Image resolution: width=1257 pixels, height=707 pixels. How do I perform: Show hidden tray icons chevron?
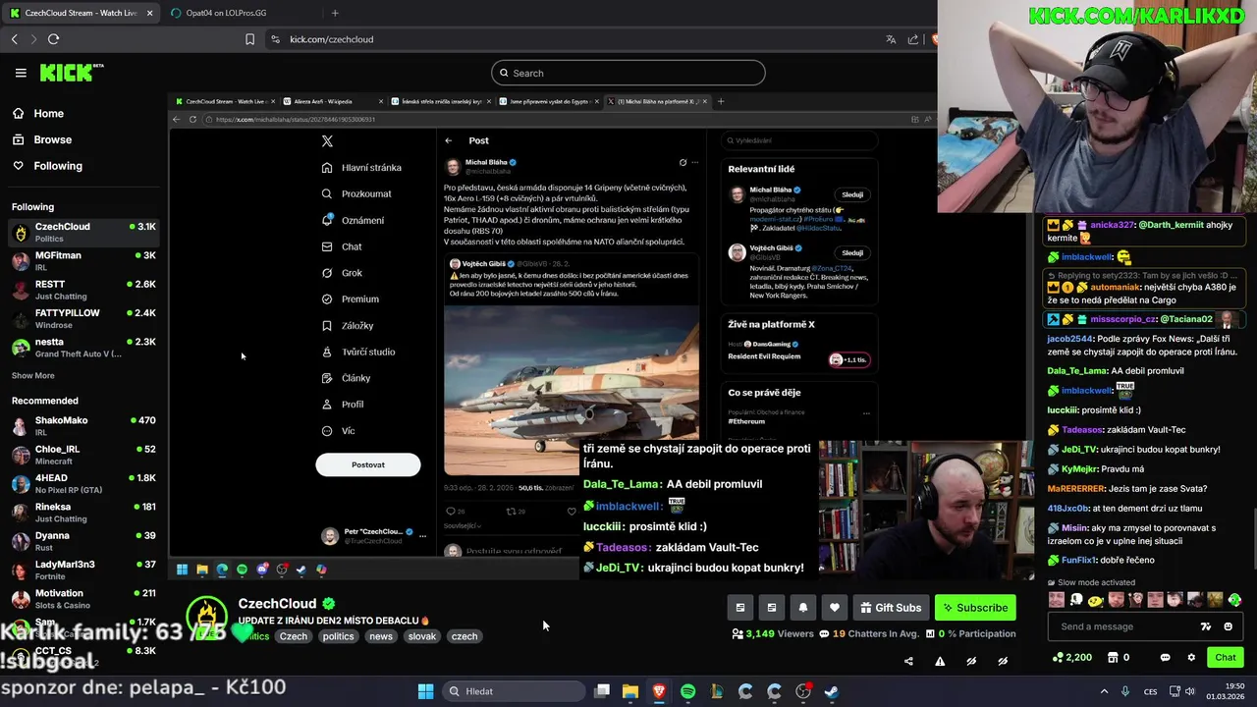coord(1104,691)
